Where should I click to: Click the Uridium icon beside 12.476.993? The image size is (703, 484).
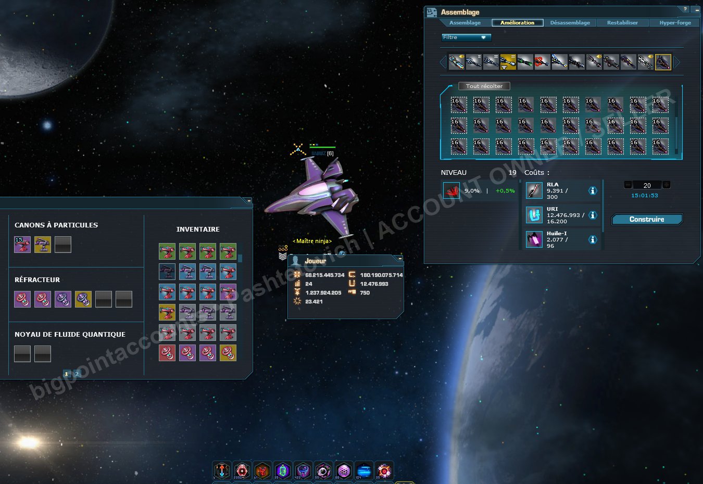[352, 284]
